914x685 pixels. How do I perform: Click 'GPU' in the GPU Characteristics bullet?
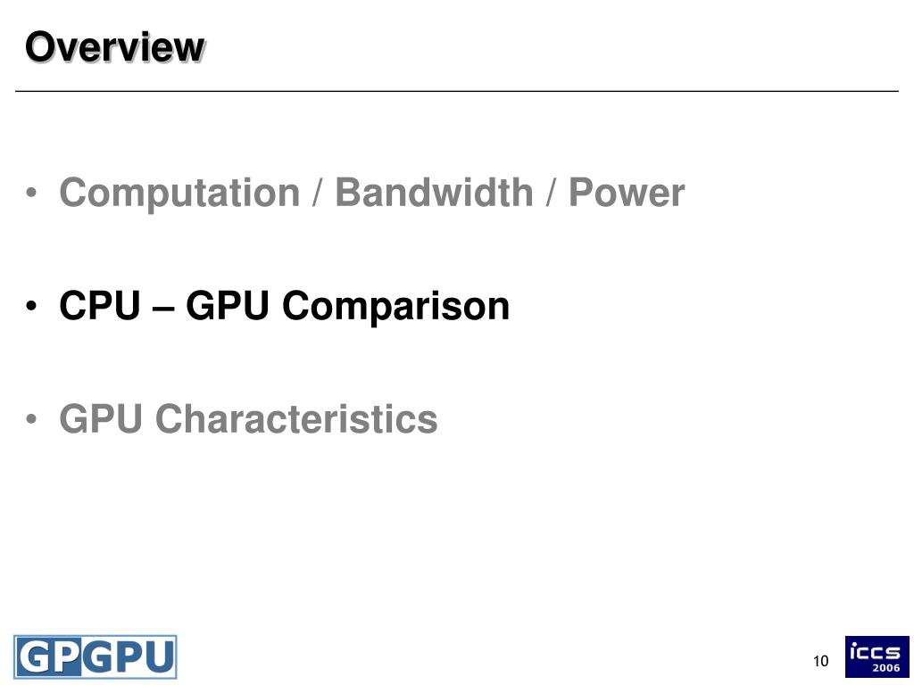coord(101,418)
